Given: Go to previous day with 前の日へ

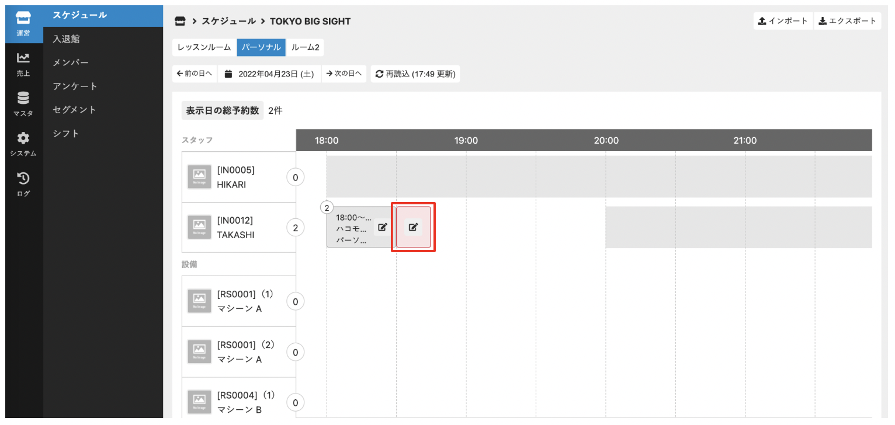Looking at the screenshot, I should point(195,74).
